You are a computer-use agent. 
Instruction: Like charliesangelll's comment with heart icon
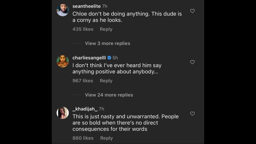click(192, 62)
